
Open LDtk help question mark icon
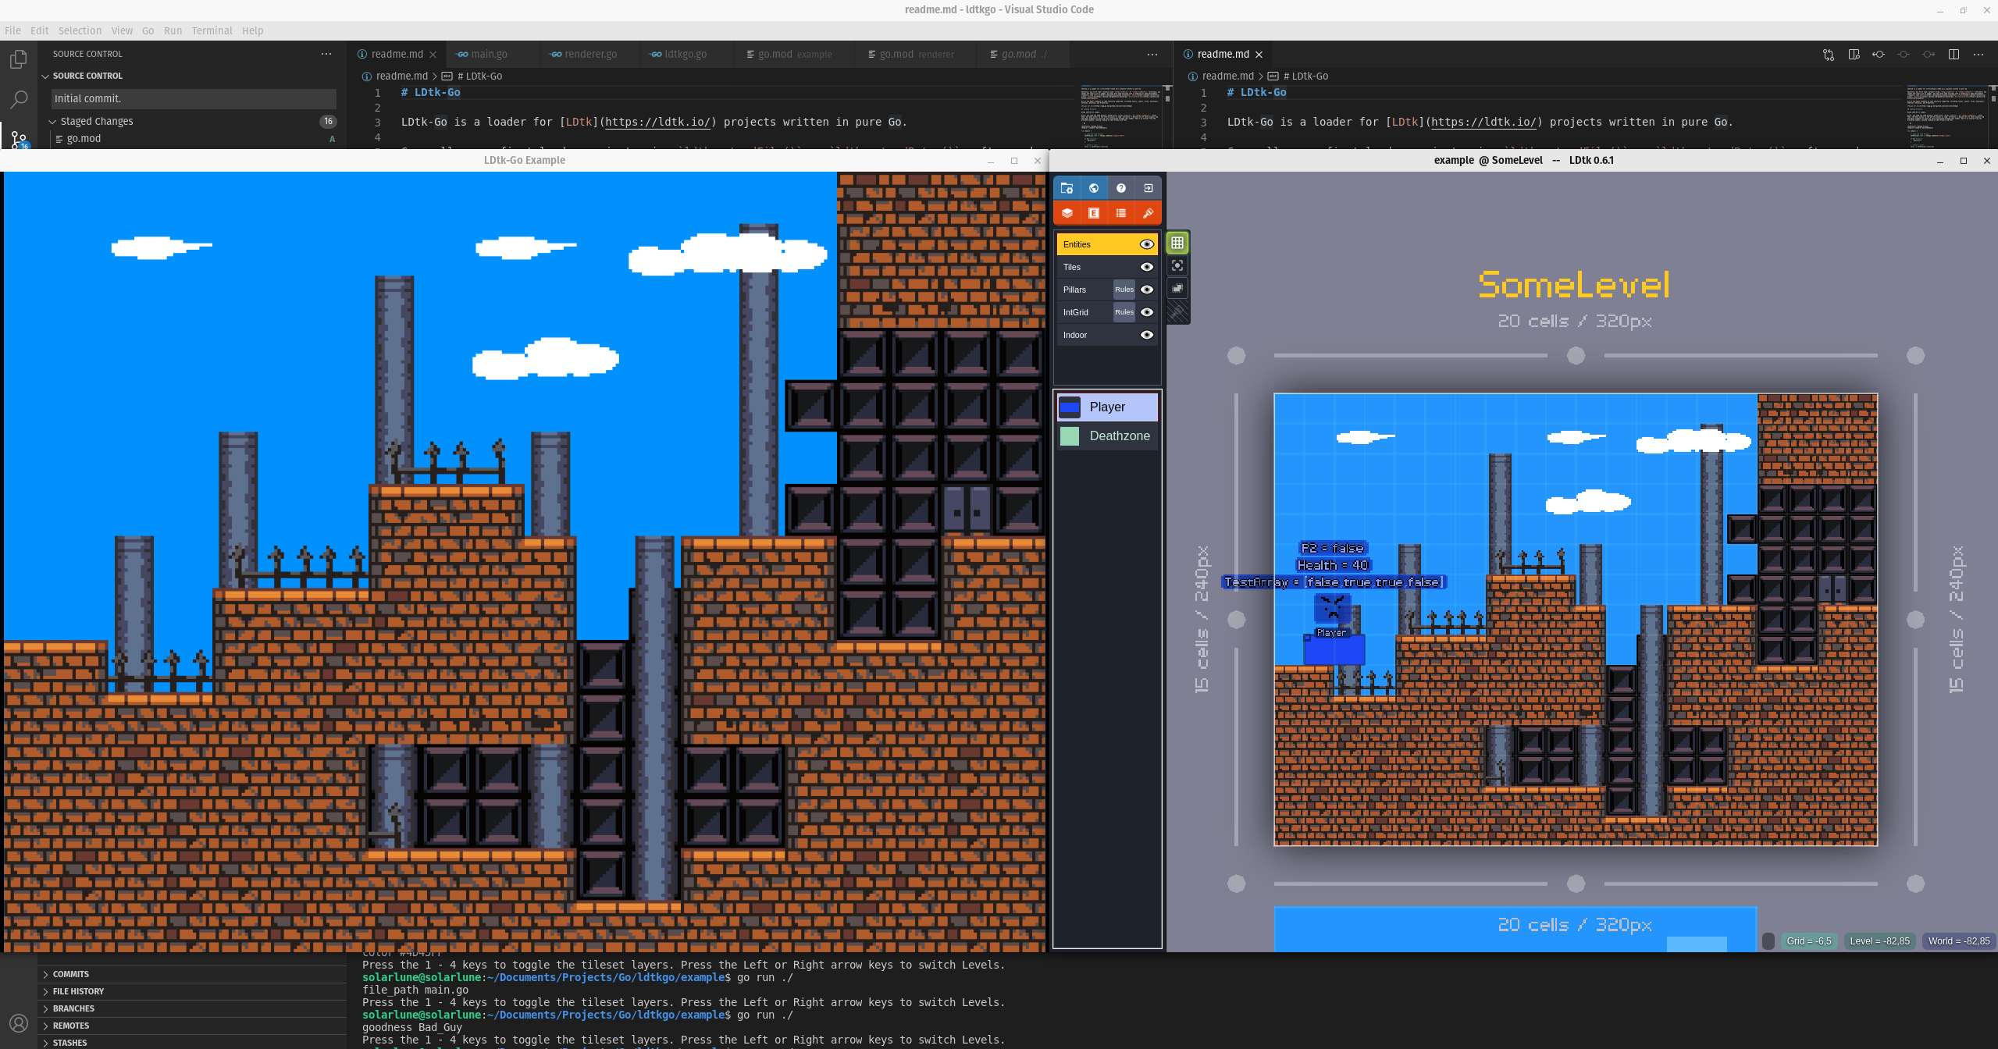tap(1120, 188)
